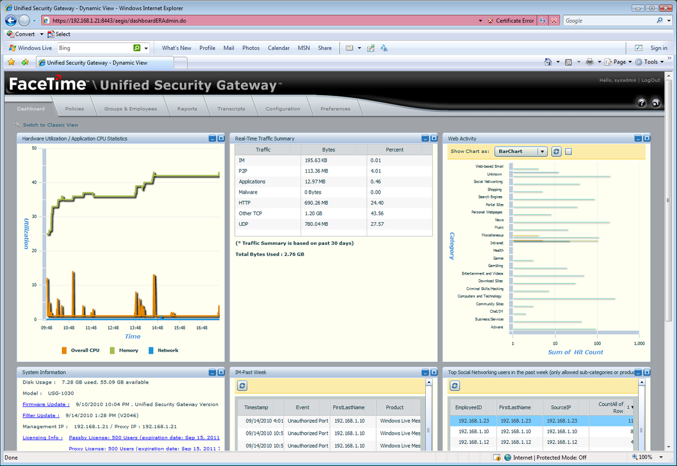Select the Other TCP traffic row
Screen dimensions: 677x466
point(333,213)
